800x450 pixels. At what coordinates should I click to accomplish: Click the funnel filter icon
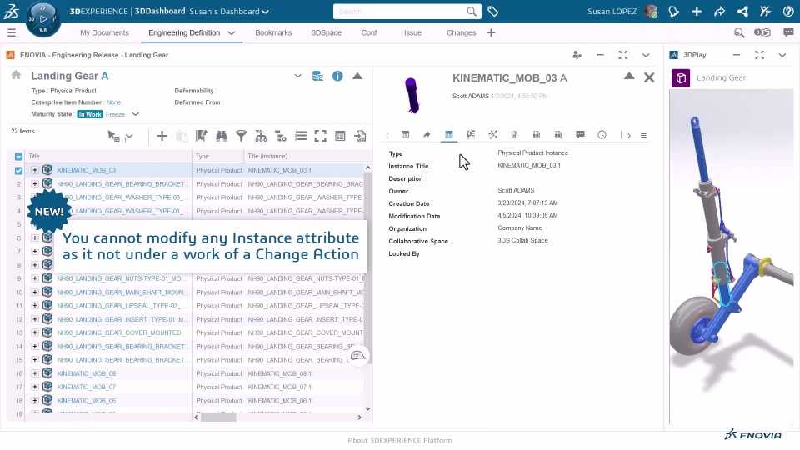click(242, 136)
